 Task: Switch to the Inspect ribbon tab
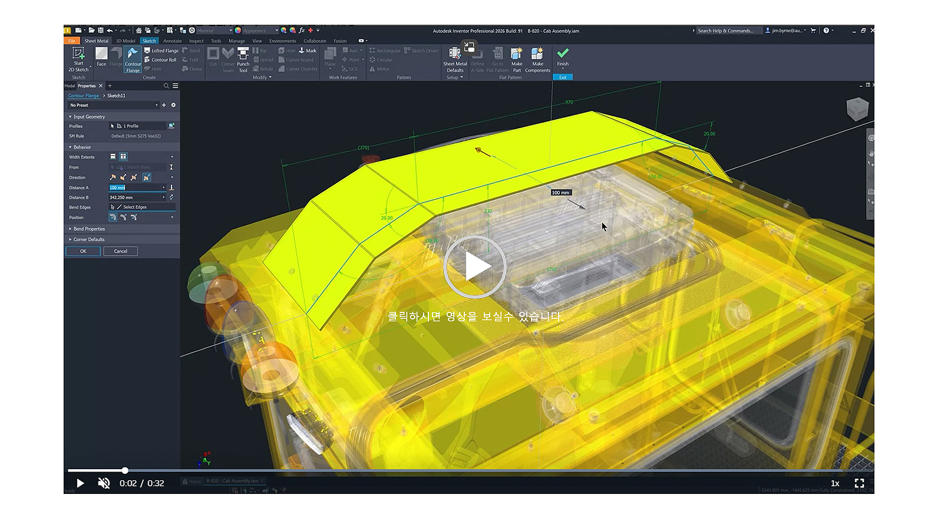point(196,41)
